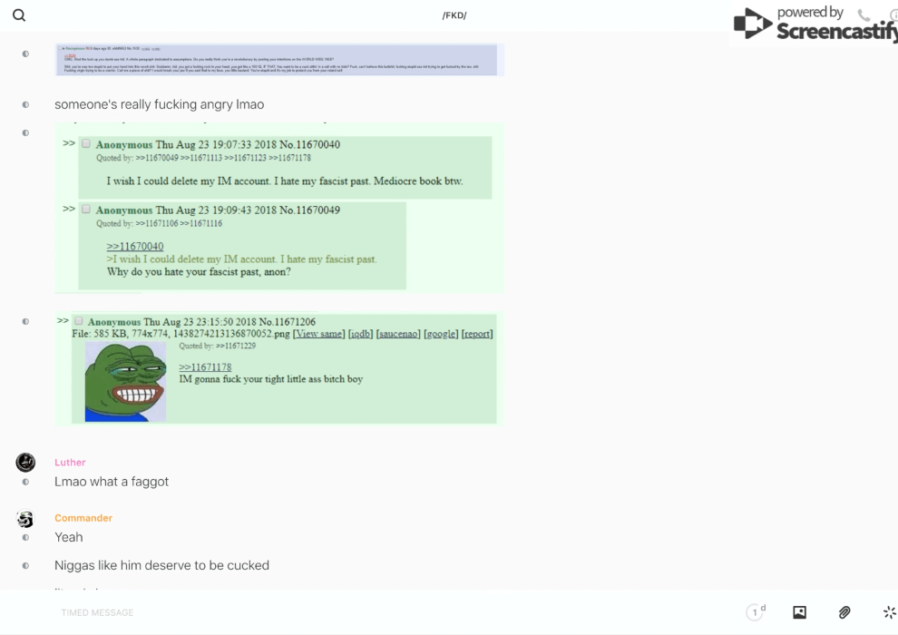The width and height of the screenshot is (898, 635).
Task: Open Luther's profile avatar
Action: [25, 463]
